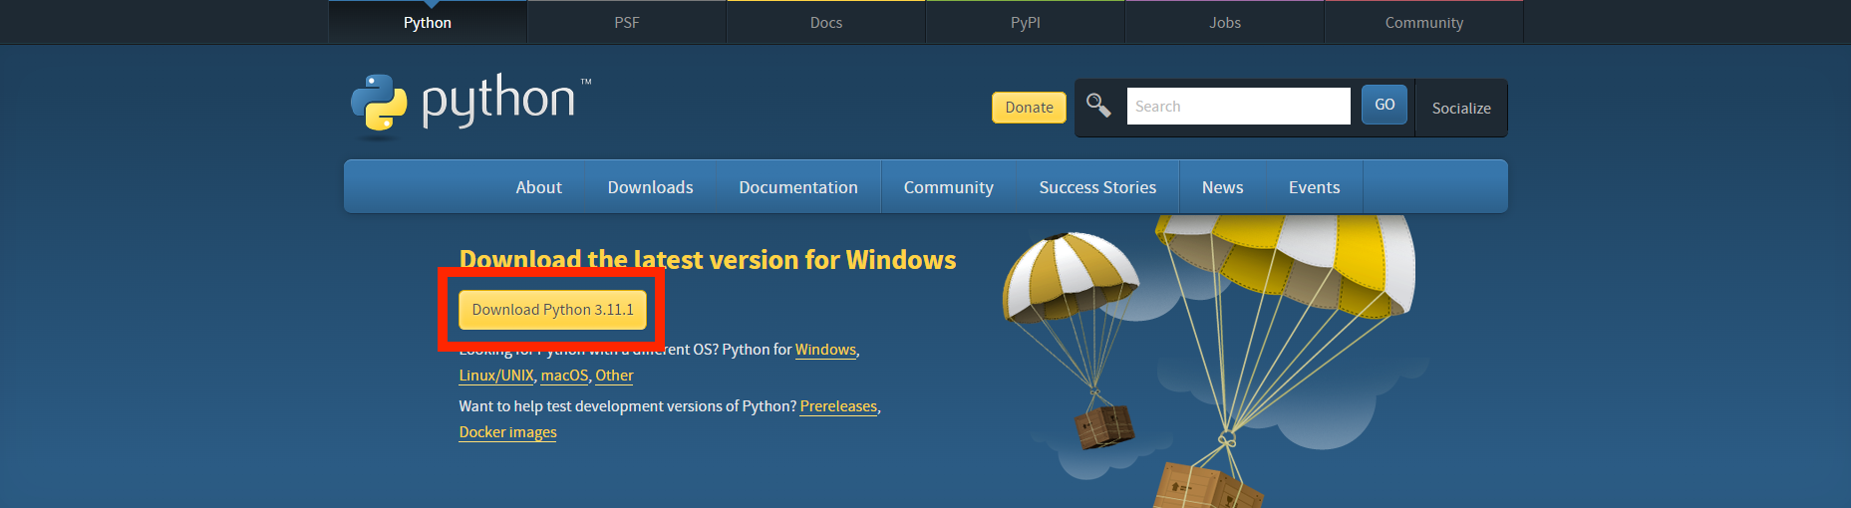Open the Python tab in top bar

point(428,22)
